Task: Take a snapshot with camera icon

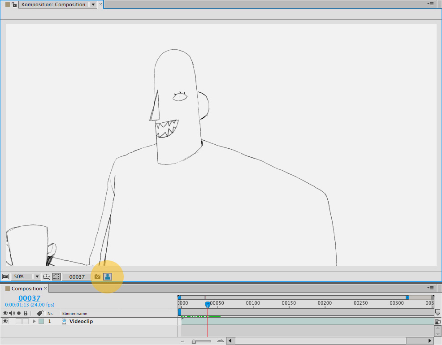Action: tap(98, 276)
